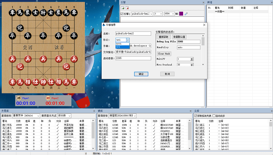The width and height of the screenshot is (273, 155).
Task: Click 取消 to cancel the dialog
Action: [167, 74]
